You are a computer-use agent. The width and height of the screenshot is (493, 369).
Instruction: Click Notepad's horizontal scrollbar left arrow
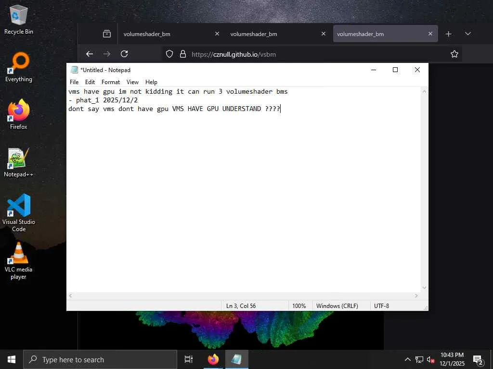[70, 295]
